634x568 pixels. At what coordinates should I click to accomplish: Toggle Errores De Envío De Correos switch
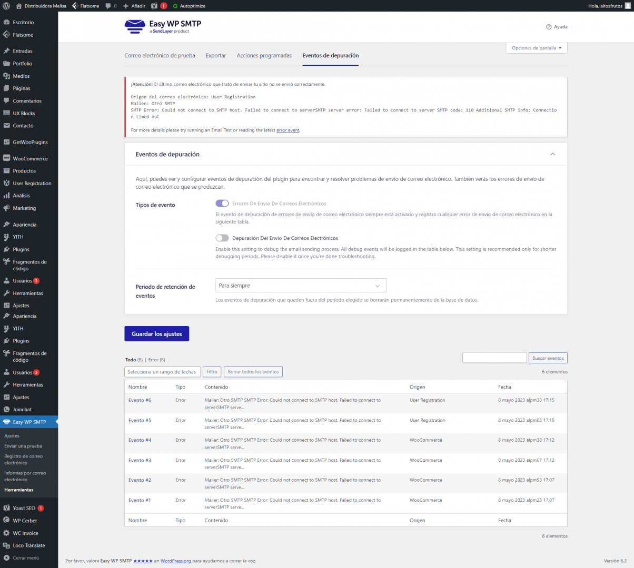pyautogui.click(x=222, y=204)
